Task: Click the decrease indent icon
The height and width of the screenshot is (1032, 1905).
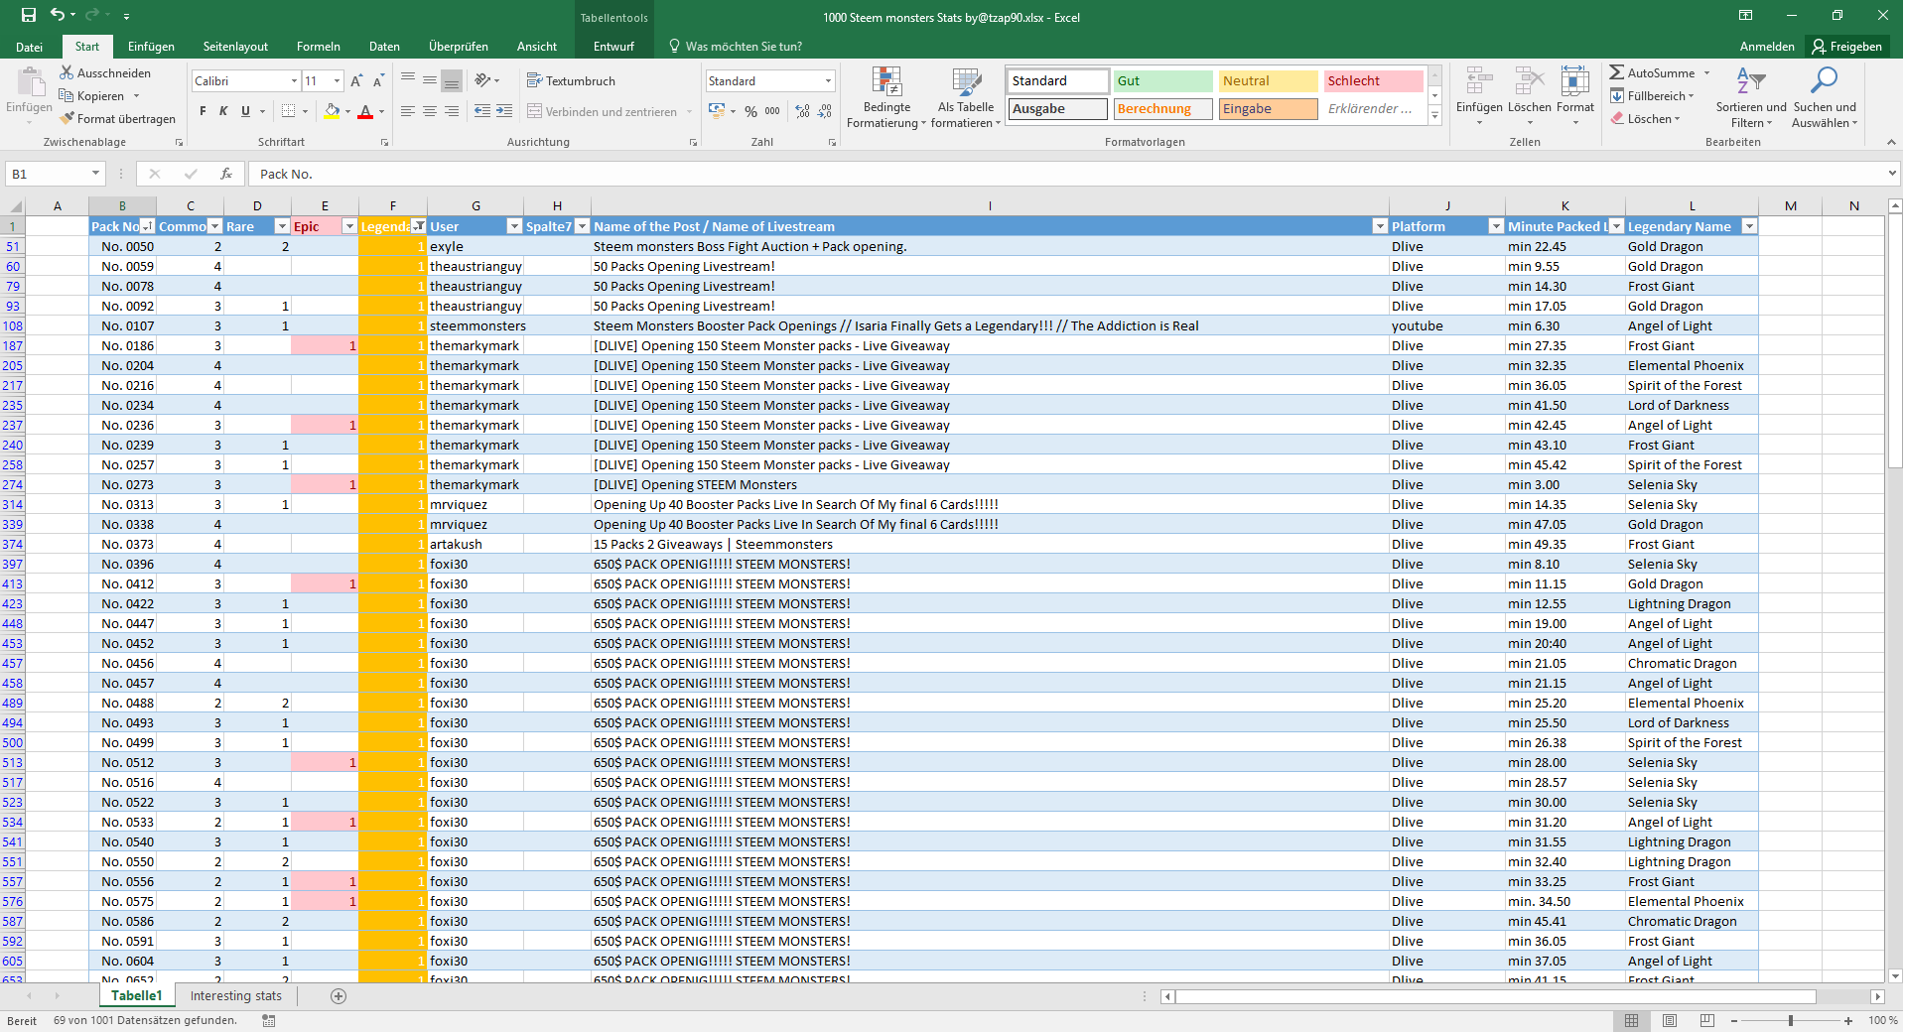Action: pos(482,111)
